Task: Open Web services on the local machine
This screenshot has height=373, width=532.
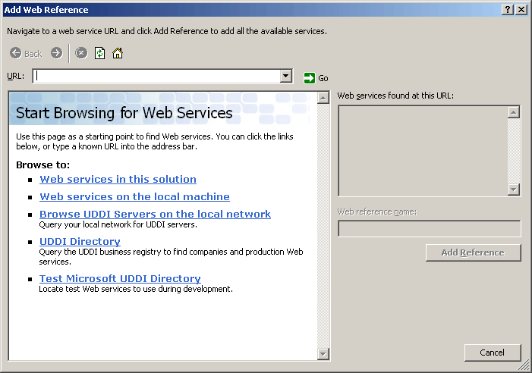Action: tap(134, 197)
